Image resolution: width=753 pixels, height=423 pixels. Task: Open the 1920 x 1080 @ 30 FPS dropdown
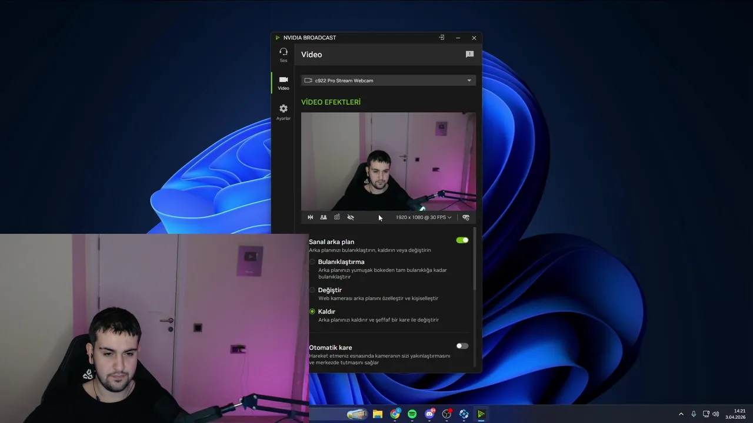(424, 217)
